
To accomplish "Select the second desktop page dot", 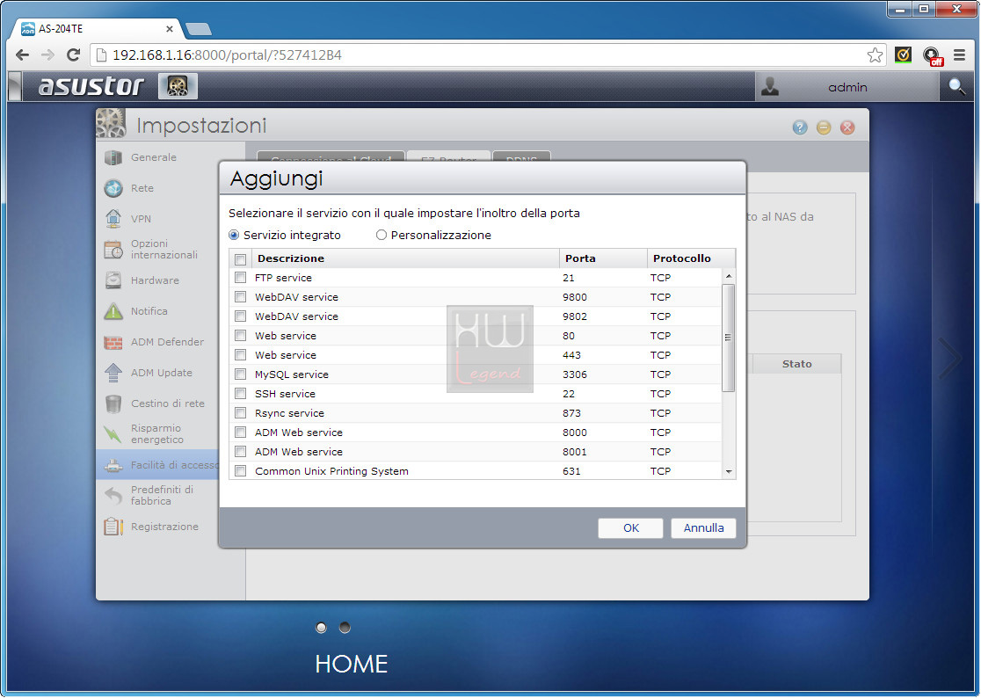I will point(345,628).
